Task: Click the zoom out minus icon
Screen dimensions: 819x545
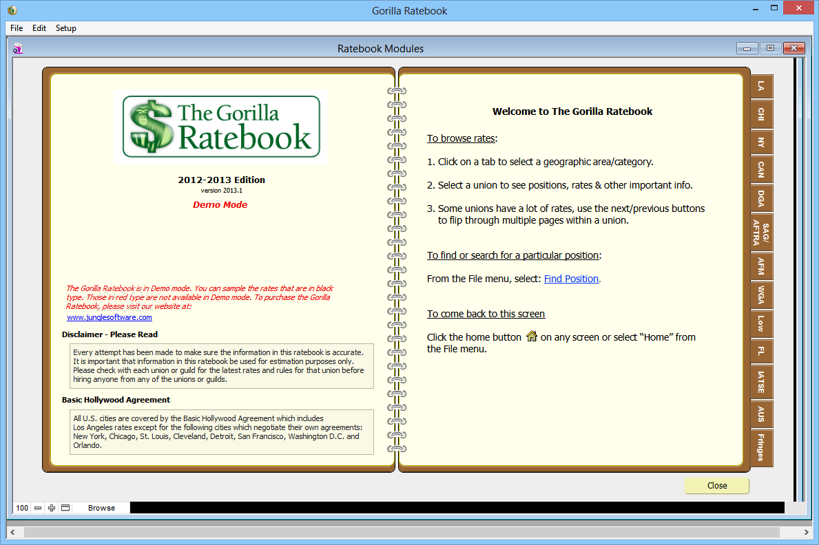Action: pyautogui.click(x=38, y=508)
